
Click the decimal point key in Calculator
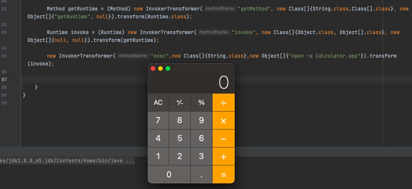click(x=202, y=174)
